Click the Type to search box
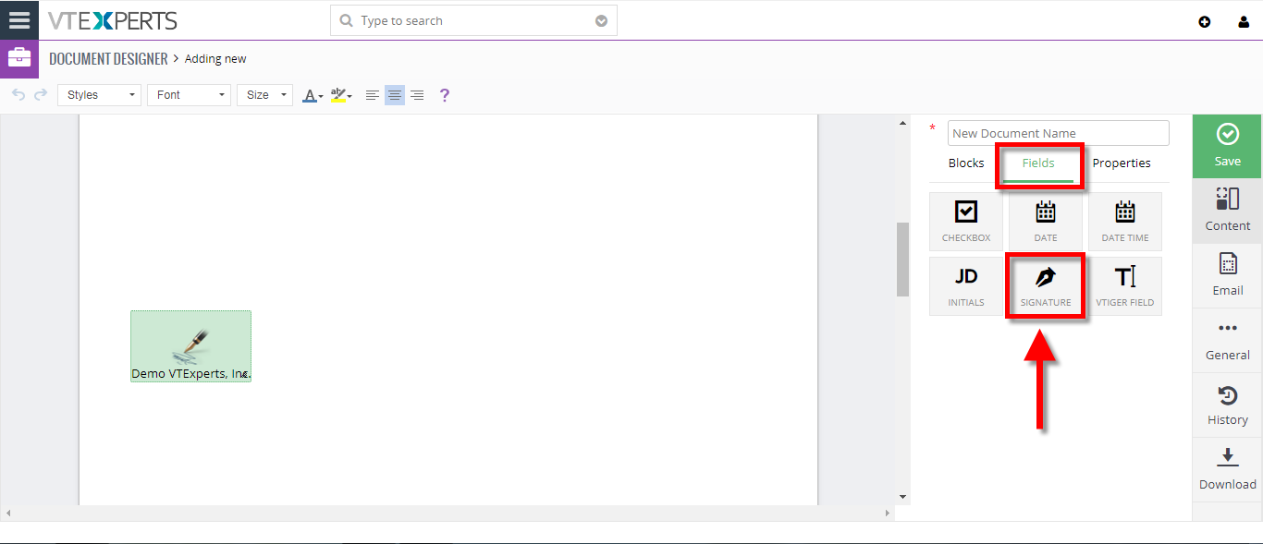 pos(473,21)
